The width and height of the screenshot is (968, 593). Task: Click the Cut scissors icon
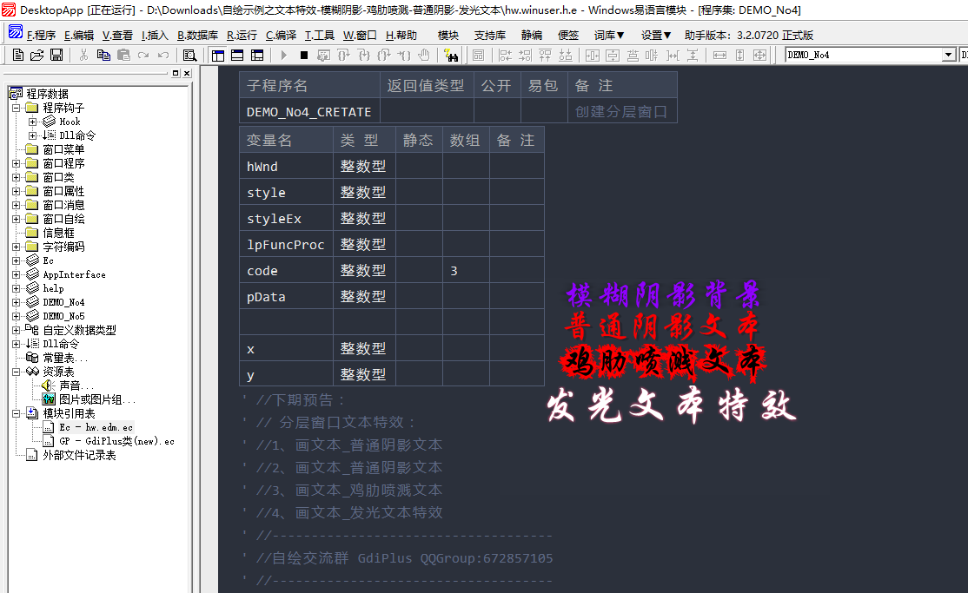click(x=83, y=55)
